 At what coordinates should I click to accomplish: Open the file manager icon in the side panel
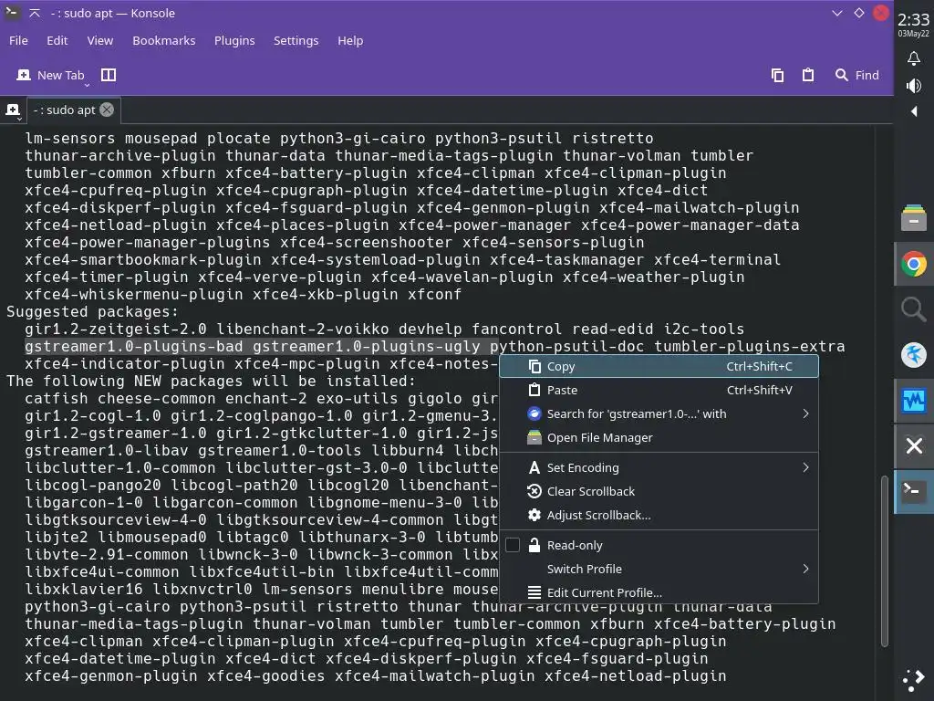pos(914,217)
